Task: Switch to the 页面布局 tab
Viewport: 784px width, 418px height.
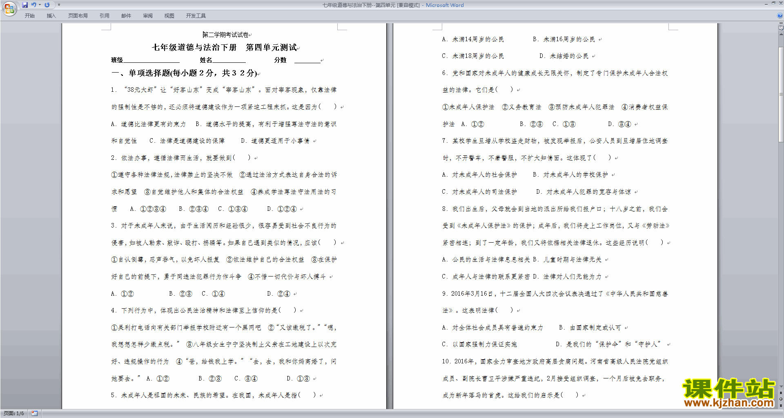Action: pyautogui.click(x=78, y=16)
